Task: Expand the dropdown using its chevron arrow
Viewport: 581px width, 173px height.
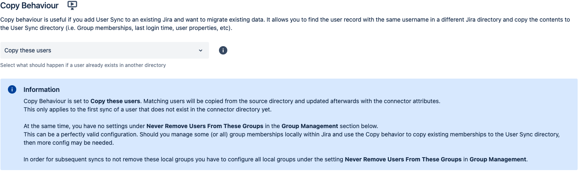Action: tap(201, 50)
